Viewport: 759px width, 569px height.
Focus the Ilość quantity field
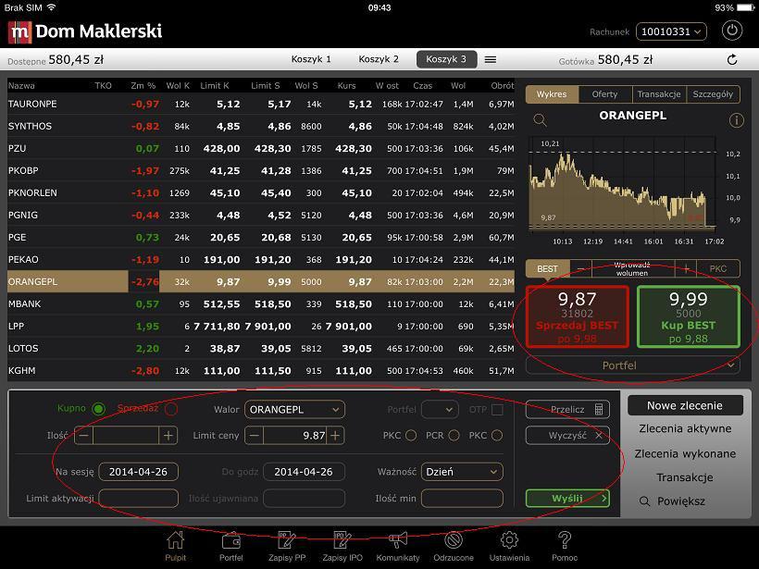coord(126,436)
